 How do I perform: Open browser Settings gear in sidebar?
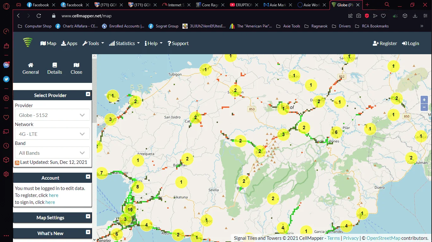click(6, 174)
